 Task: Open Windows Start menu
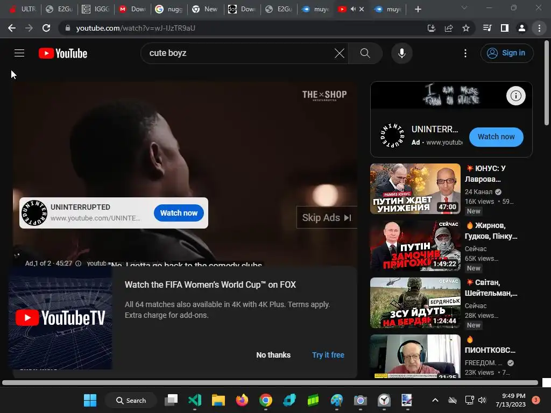(90, 400)
